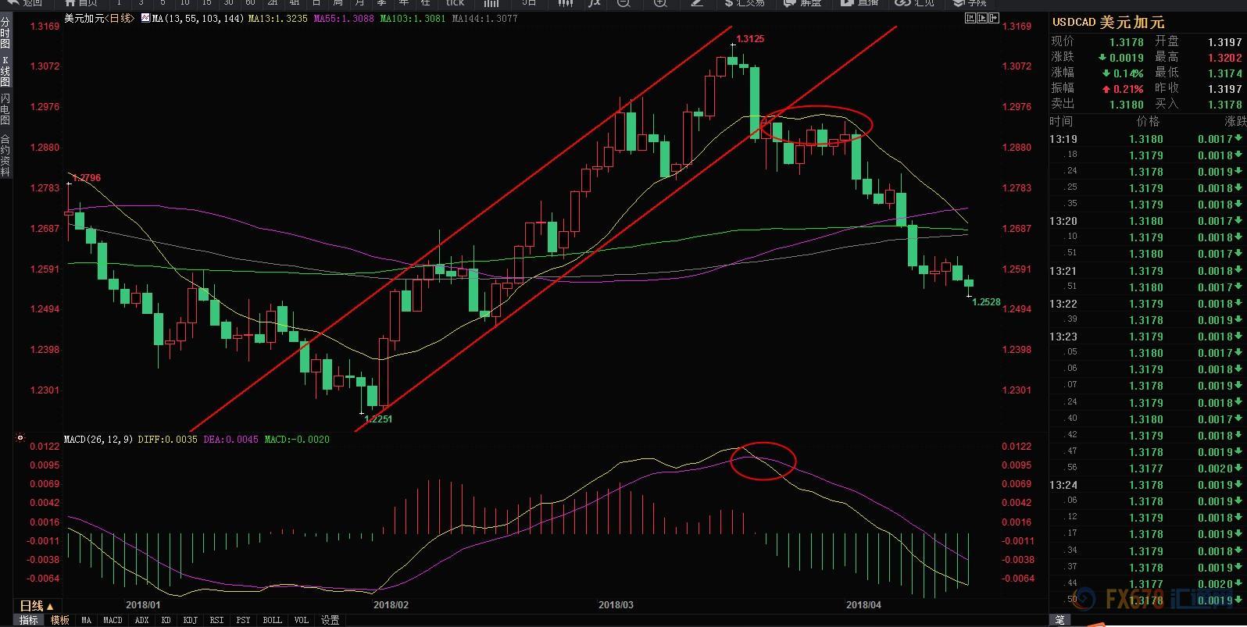Image resolution: width=1247 pixels, height=627 pixels.
Task: Open 学院 academy in the top toolbar
Action: click(x=970, y=3)
